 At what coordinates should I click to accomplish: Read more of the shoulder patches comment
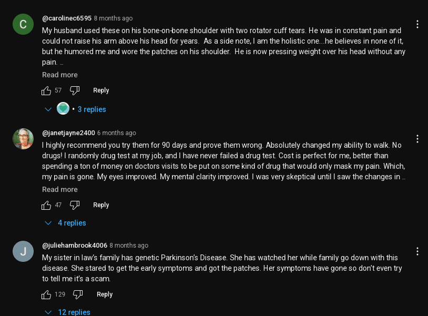60,75
